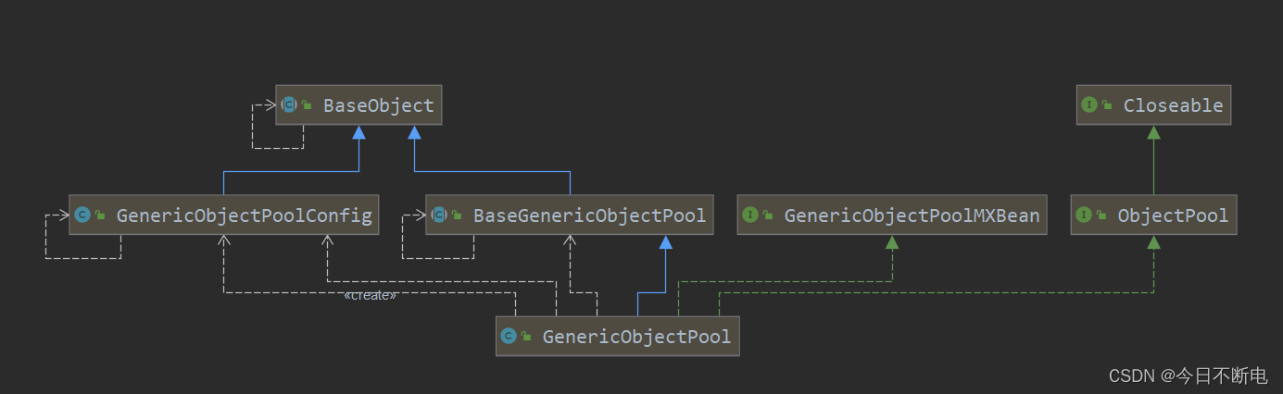Click the GenericObjectPool class icon
Screen dimensions: 1283x394
[509, 337]
